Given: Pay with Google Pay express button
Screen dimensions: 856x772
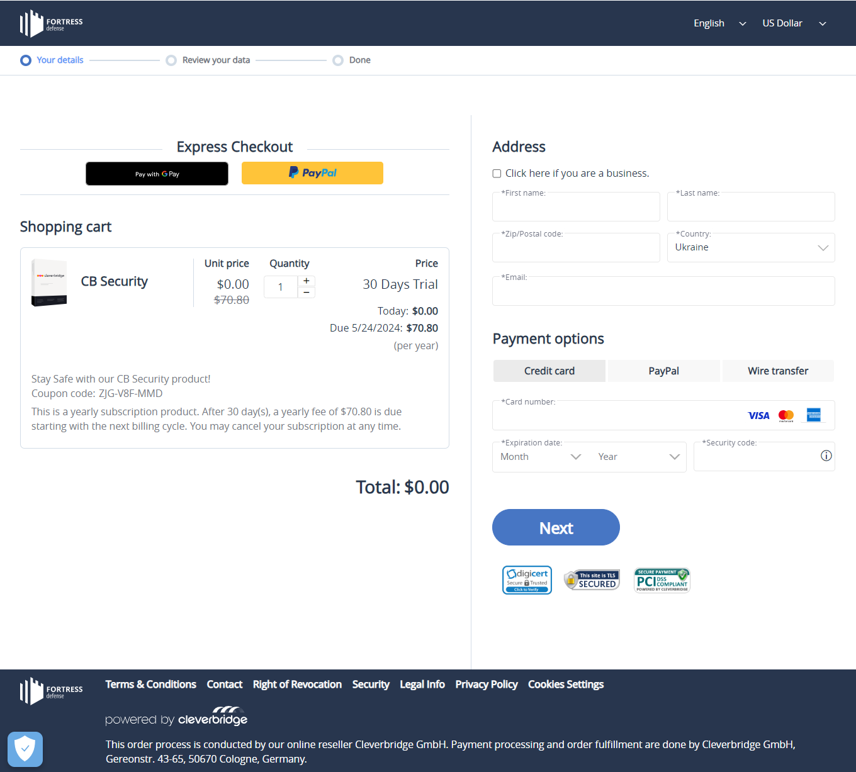Looking at the screenshot, I should [x=157, y=174].
